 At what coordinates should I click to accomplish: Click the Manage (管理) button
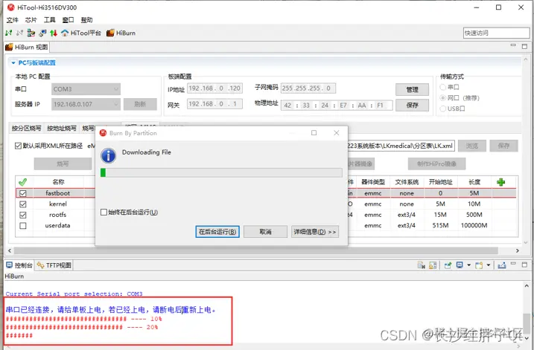coord(412,89)
